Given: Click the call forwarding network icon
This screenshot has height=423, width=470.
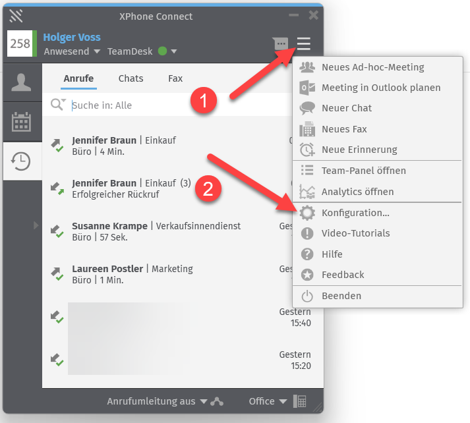Looking at the screenshot, I should coord(218,401).
